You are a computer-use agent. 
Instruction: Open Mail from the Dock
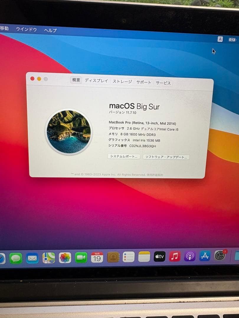pos(32,259)
